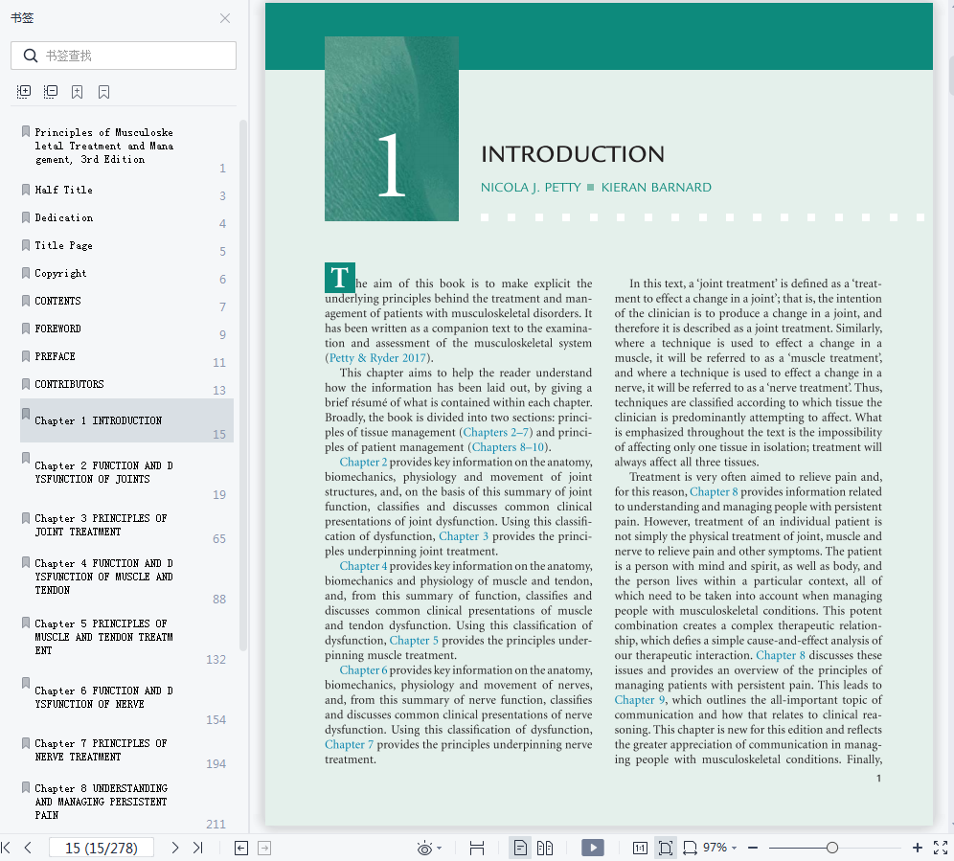Click the bookmarks panel scrollbar

[242, 386]
